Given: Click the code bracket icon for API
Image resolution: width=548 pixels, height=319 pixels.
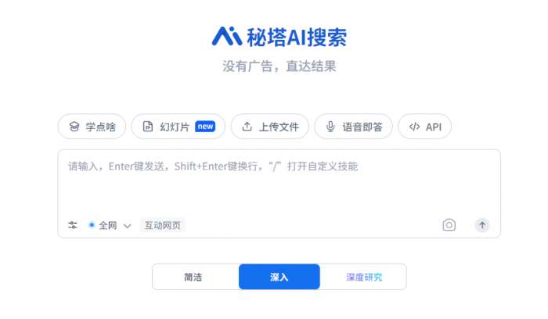Looking at the screenshot, I should pos(414,127).
